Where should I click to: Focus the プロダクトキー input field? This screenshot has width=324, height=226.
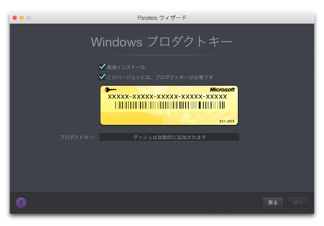coord(169,137)
